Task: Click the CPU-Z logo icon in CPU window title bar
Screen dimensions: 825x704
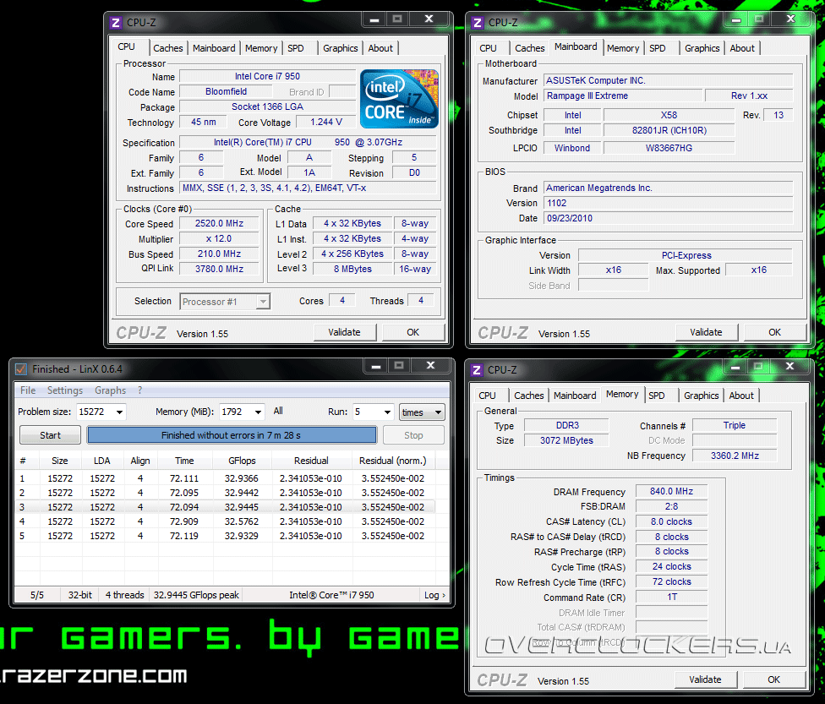Action: [115, 23]
